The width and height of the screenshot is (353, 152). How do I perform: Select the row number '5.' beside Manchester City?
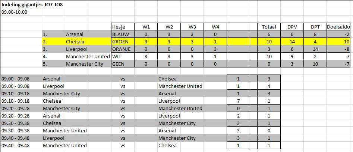pos(45,64)
